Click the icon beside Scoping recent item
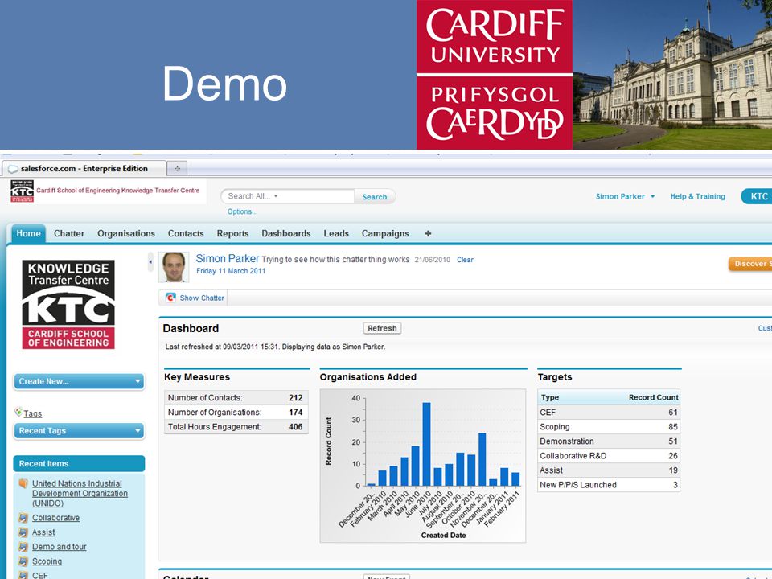Image resolution: width=772 pixels, height=579 pixels. pos(23,561)
